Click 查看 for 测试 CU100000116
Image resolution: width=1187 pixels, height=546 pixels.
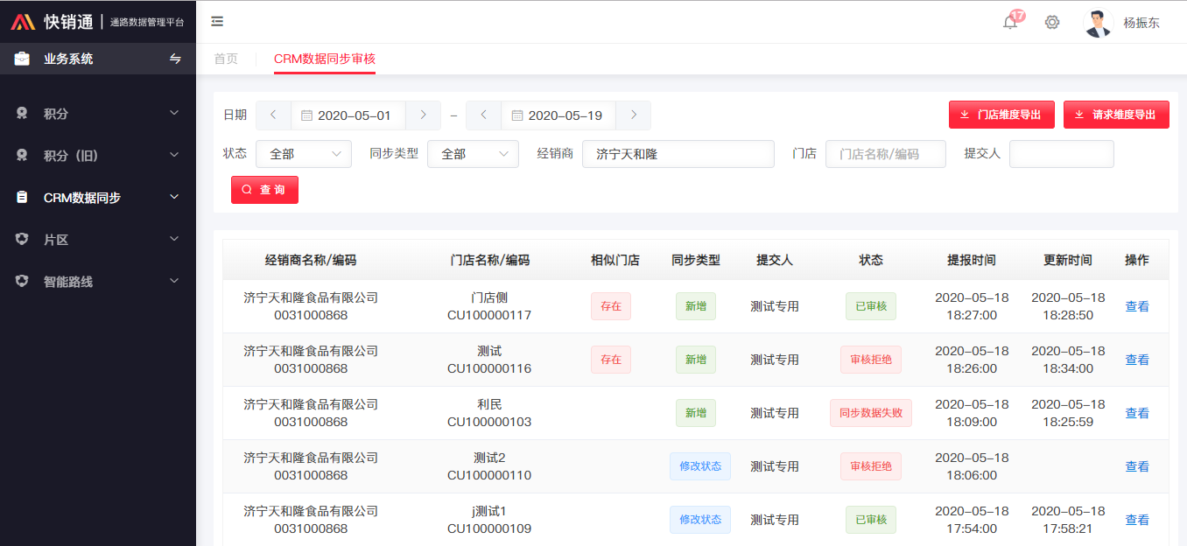[1137, 360]
